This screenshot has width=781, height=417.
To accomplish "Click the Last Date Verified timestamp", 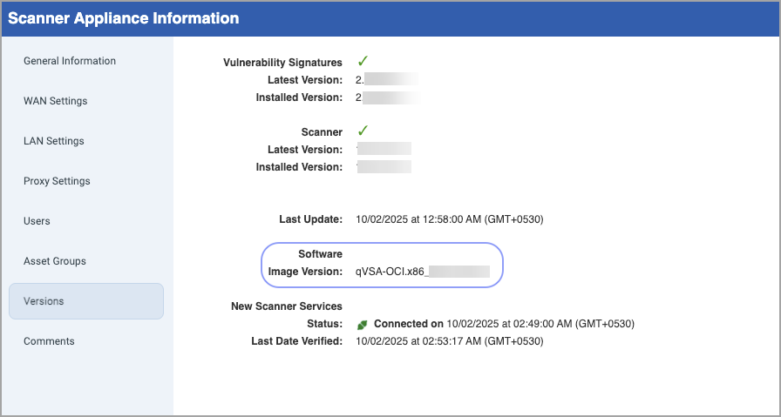I will (450, 341).
